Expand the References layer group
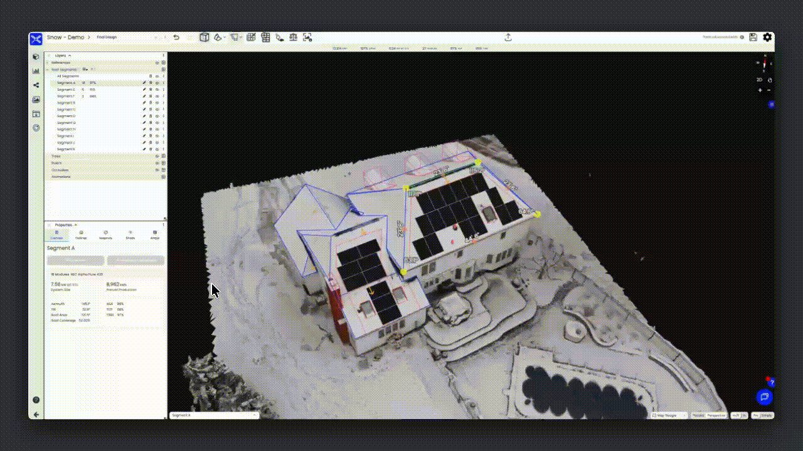The width and height of the screenshot is (803, 451). pos(48,63)
